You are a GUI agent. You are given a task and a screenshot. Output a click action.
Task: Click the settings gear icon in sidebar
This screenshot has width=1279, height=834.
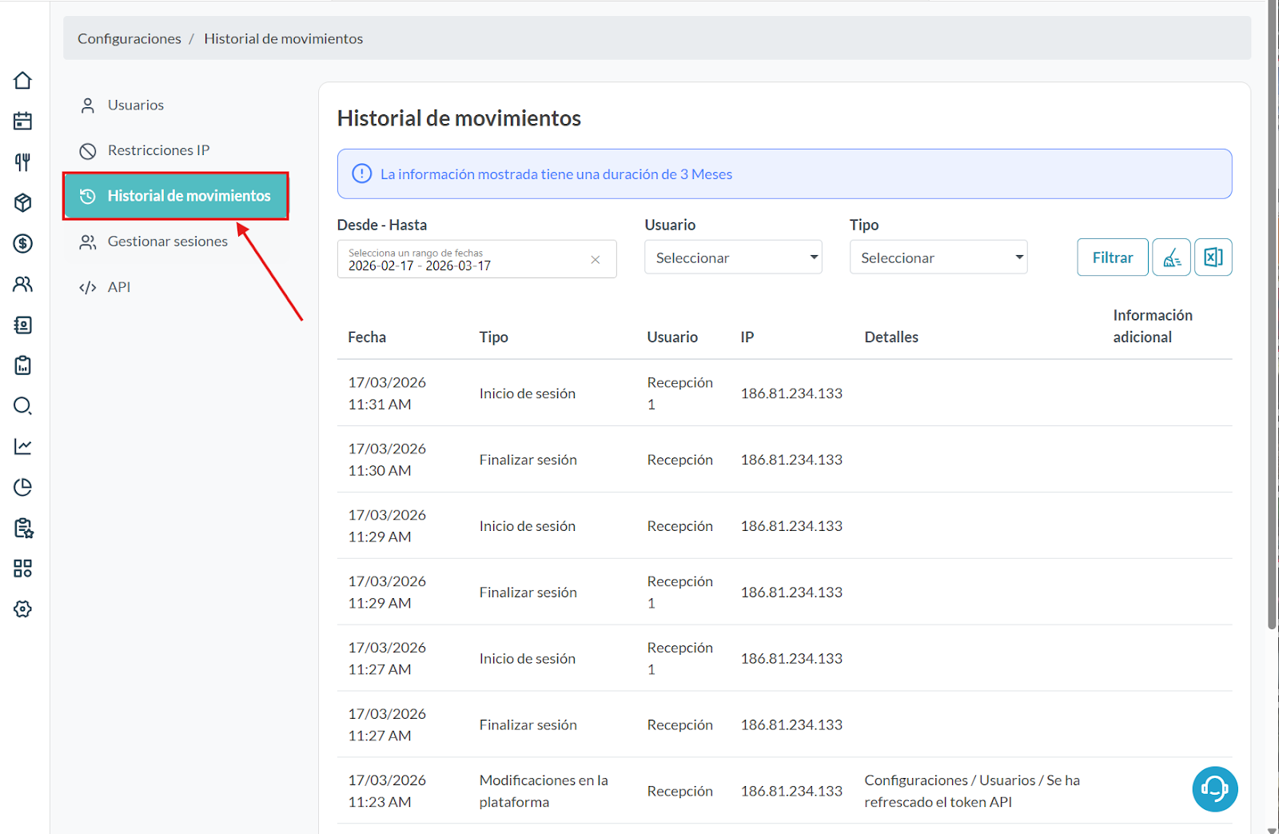tap(22, 609)
